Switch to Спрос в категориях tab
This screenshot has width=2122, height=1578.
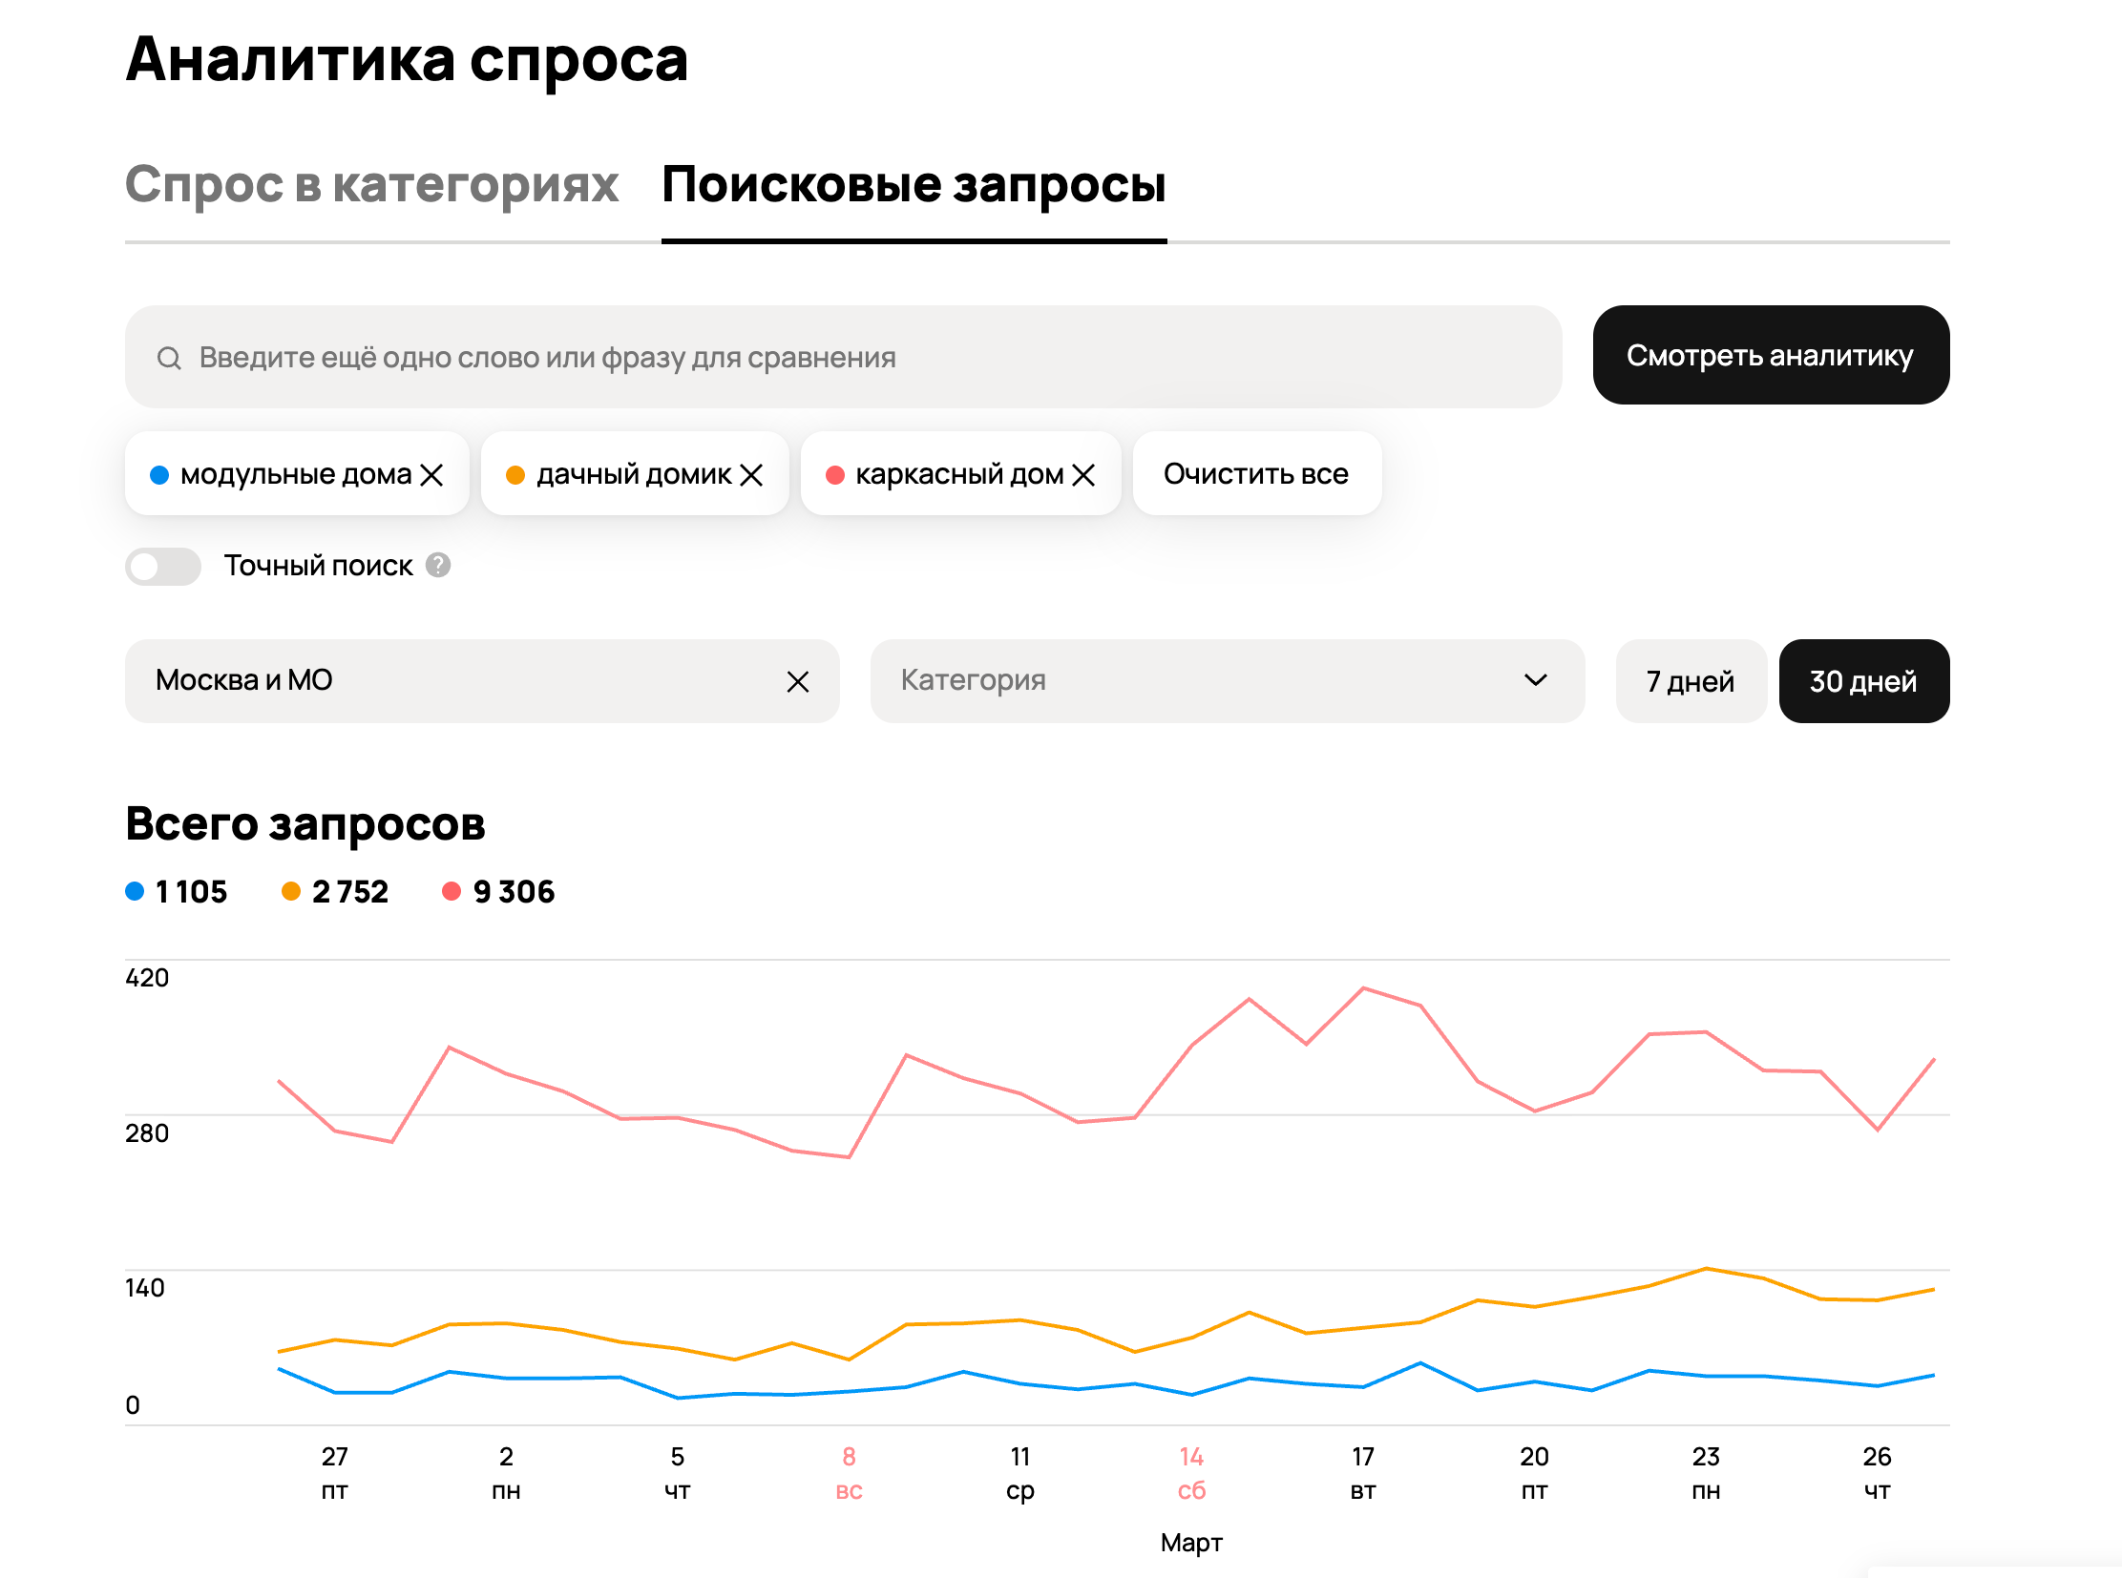(x=372, y=184)
